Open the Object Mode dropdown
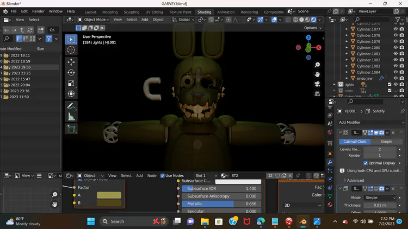This screenshot has width=408, height=229. click(93, 20)
